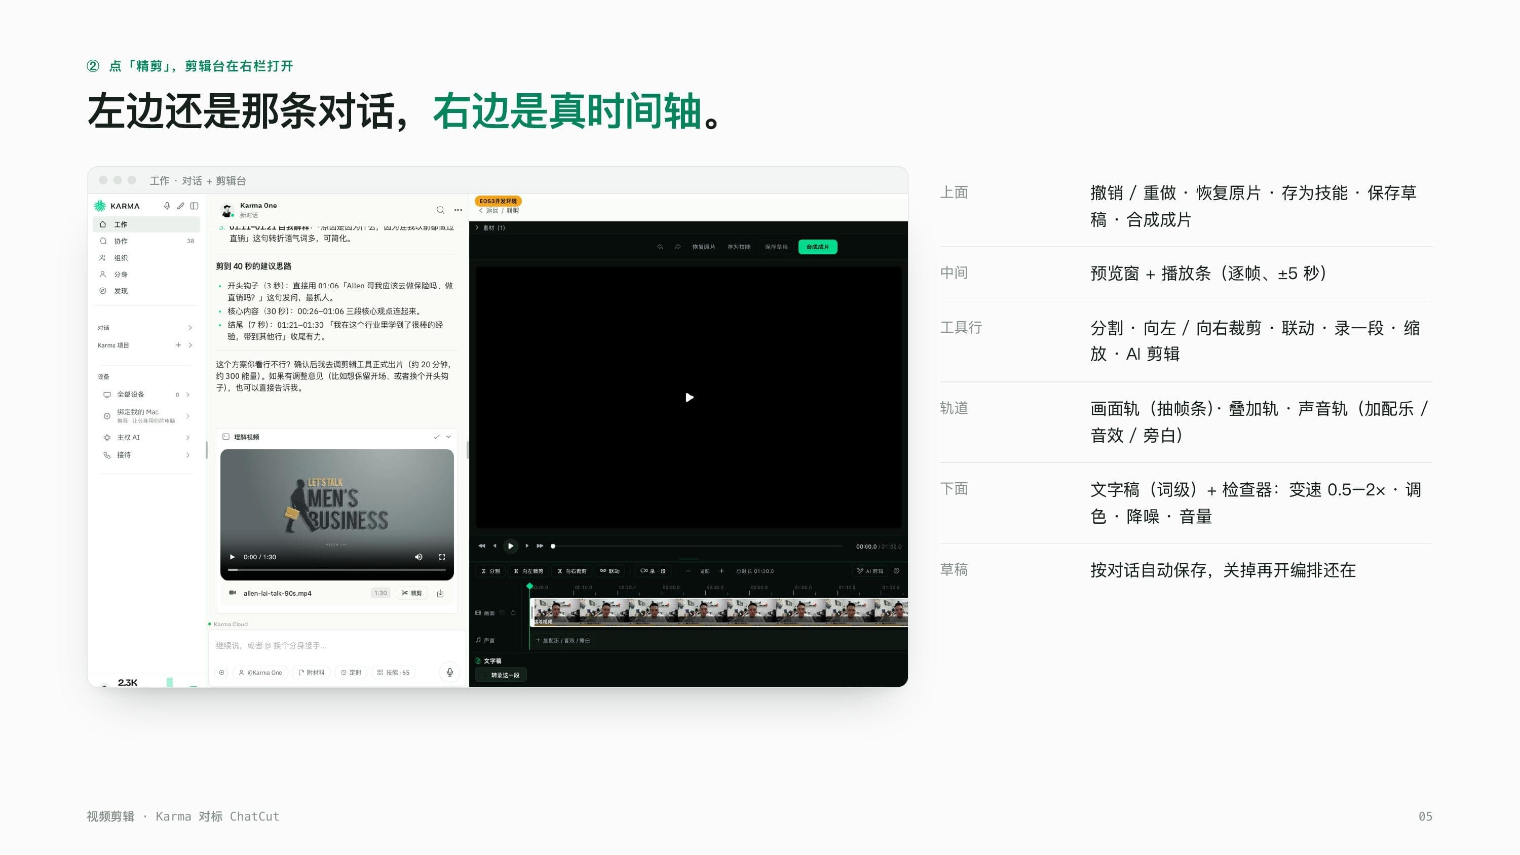Viewport: 1520px width, 855px height.
Task: Expand the 接待 row
Action: (x=146, y=455)
